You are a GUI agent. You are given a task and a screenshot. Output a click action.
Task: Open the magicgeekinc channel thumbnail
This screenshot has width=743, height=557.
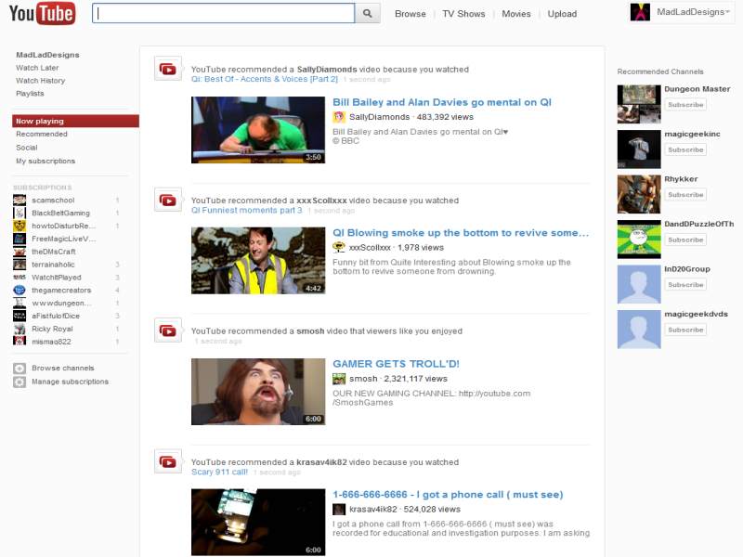[639, 149]
